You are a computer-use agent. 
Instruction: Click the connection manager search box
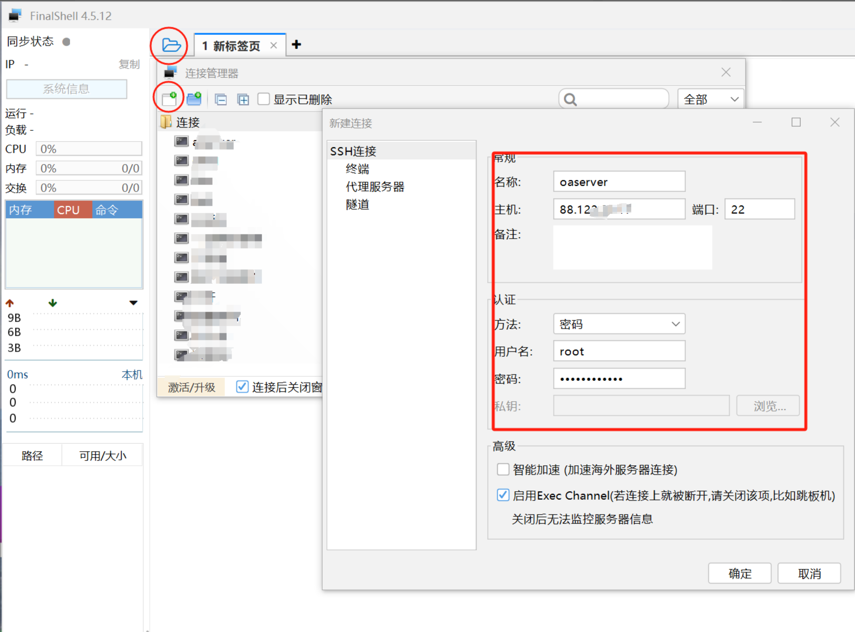[x=614, y=99]
